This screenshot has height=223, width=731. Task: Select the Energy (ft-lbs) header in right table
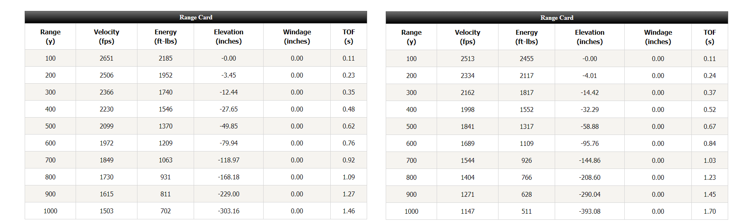pos(526,37)
